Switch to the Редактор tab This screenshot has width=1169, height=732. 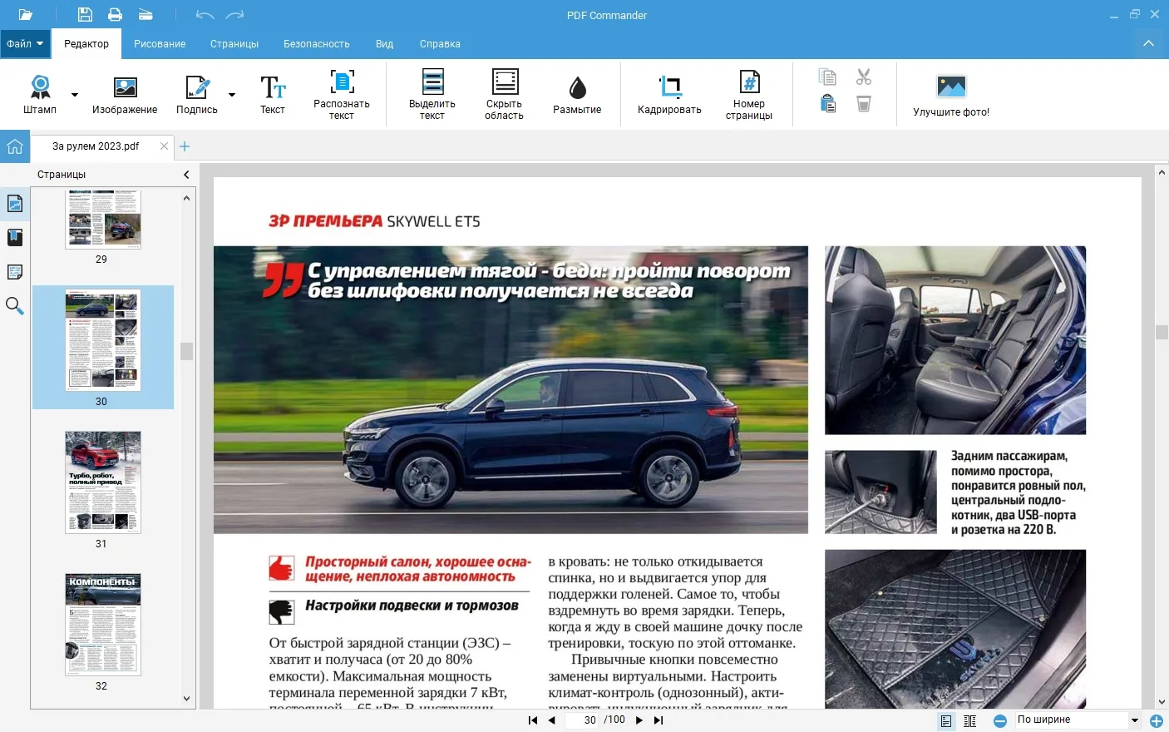click(x=86, y=44)
